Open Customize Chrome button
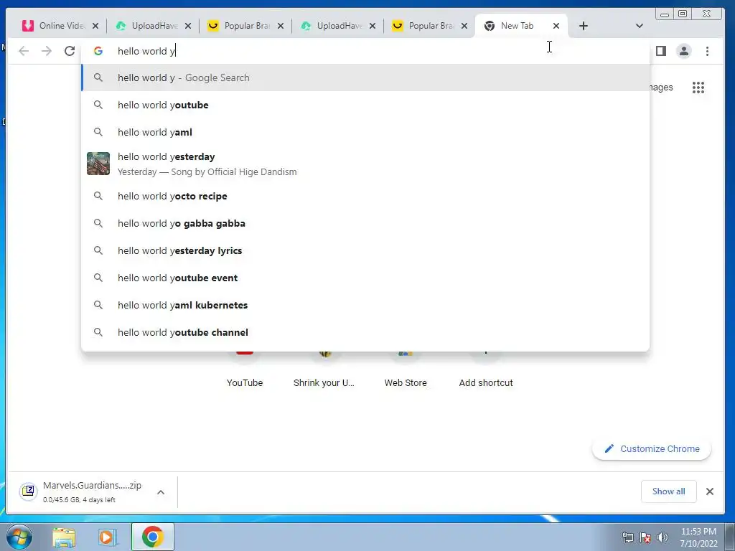735x551 pixels. (652, 449)
